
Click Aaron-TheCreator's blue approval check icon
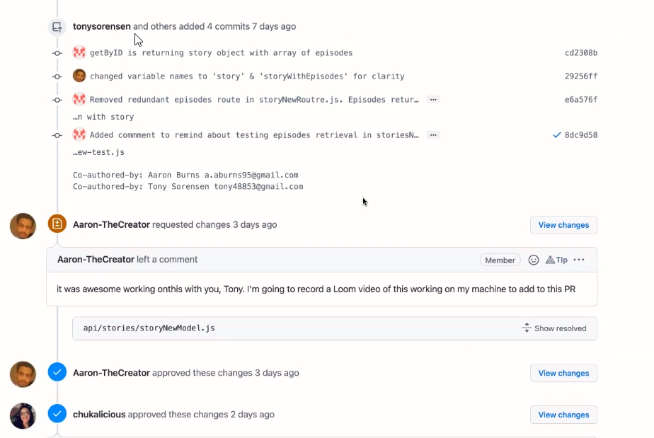[57, 372]
